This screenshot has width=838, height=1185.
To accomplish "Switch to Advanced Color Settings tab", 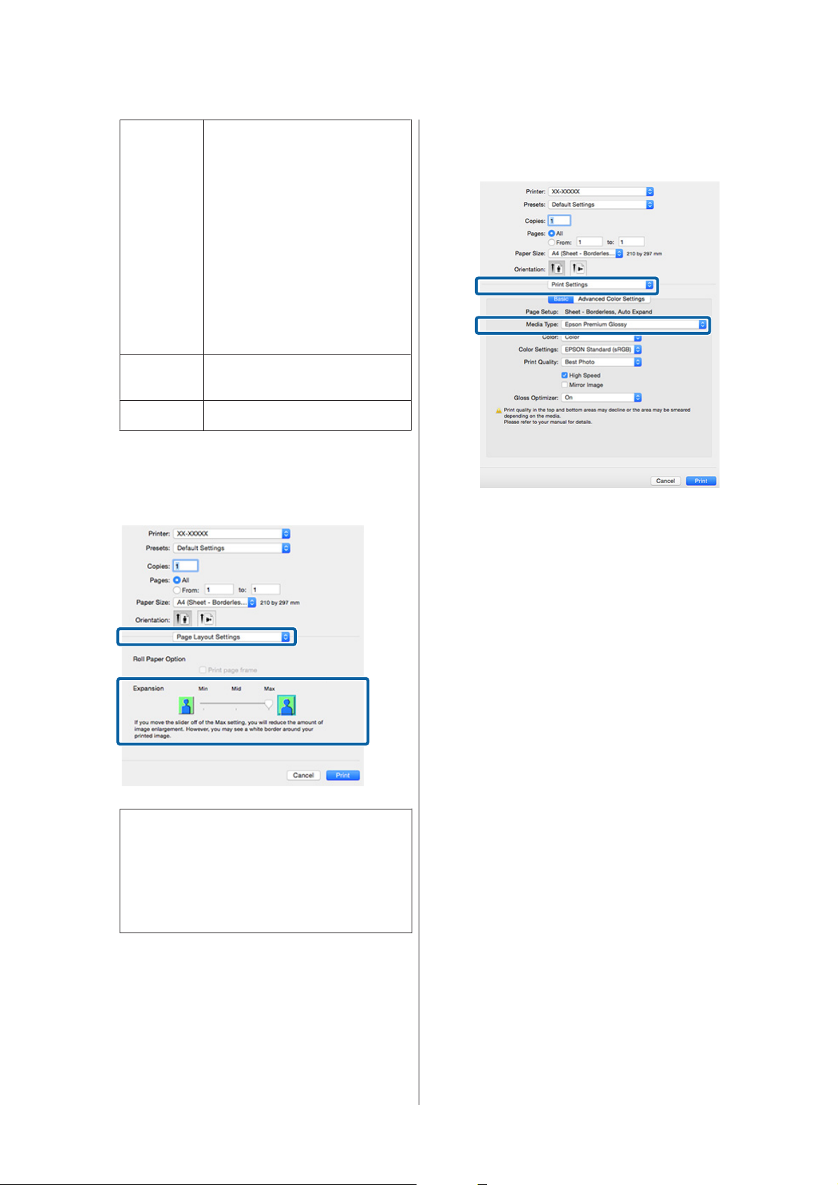I will point(611,299).
